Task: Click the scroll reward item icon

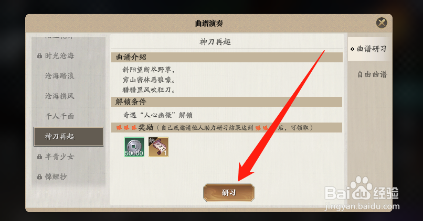Action: (158, 147)
